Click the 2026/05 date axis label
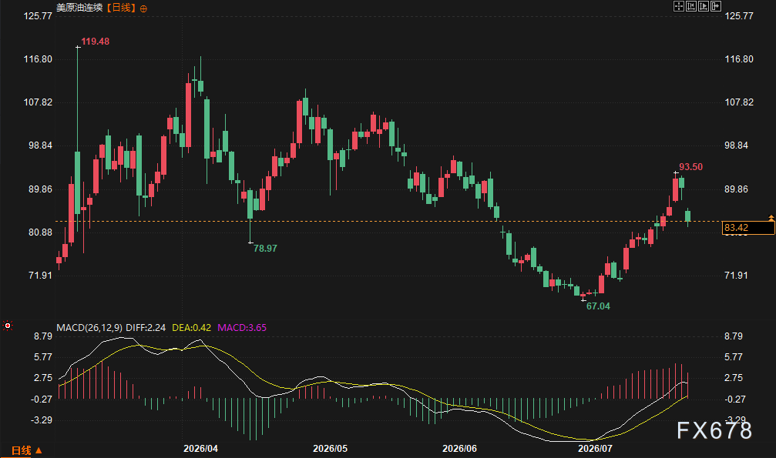Screen dimensions: 776x458 tap(330, 449)
